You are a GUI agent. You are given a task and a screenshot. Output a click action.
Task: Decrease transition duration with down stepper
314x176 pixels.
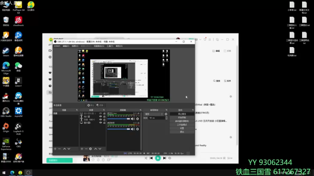coord(166,119)
